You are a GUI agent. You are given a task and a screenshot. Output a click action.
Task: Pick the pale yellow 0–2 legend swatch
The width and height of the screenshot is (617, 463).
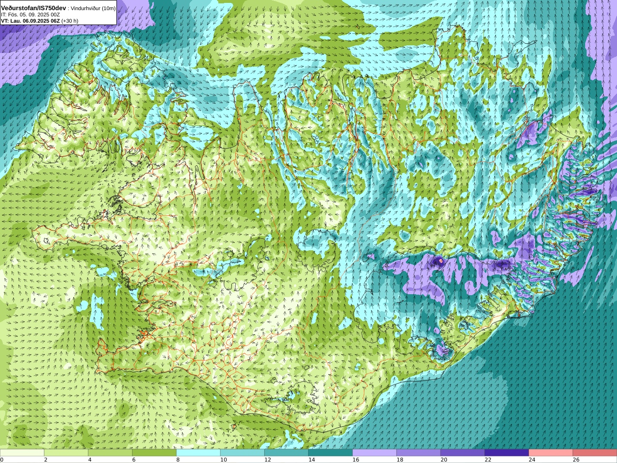[x=22, y=453]
